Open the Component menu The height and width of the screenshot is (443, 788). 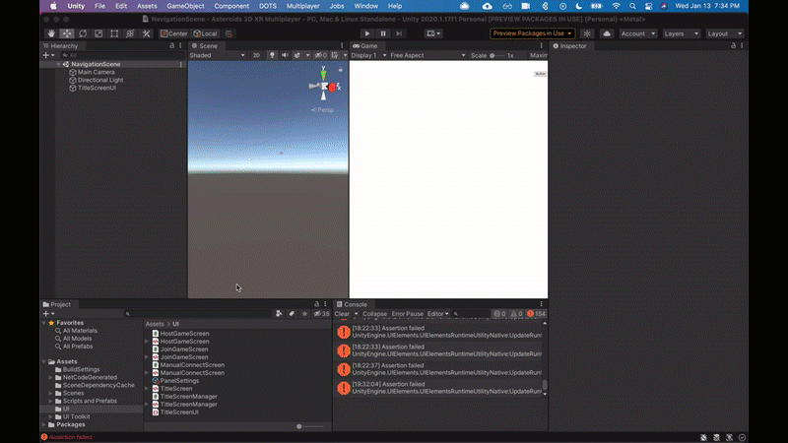point(231,6)
